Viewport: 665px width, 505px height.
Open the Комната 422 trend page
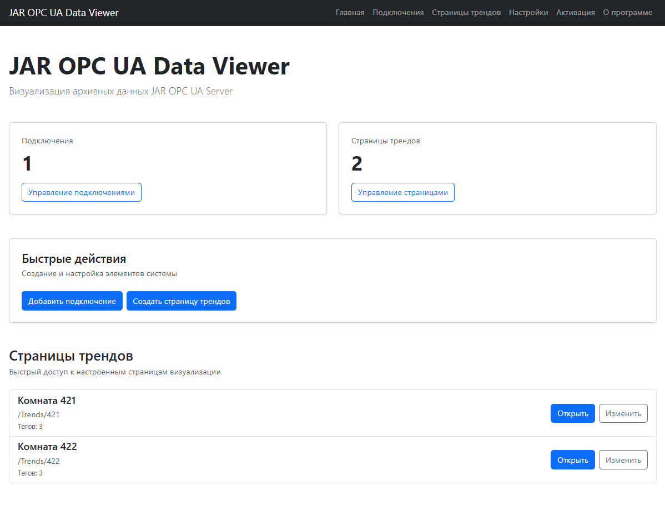tap(572, 460)
